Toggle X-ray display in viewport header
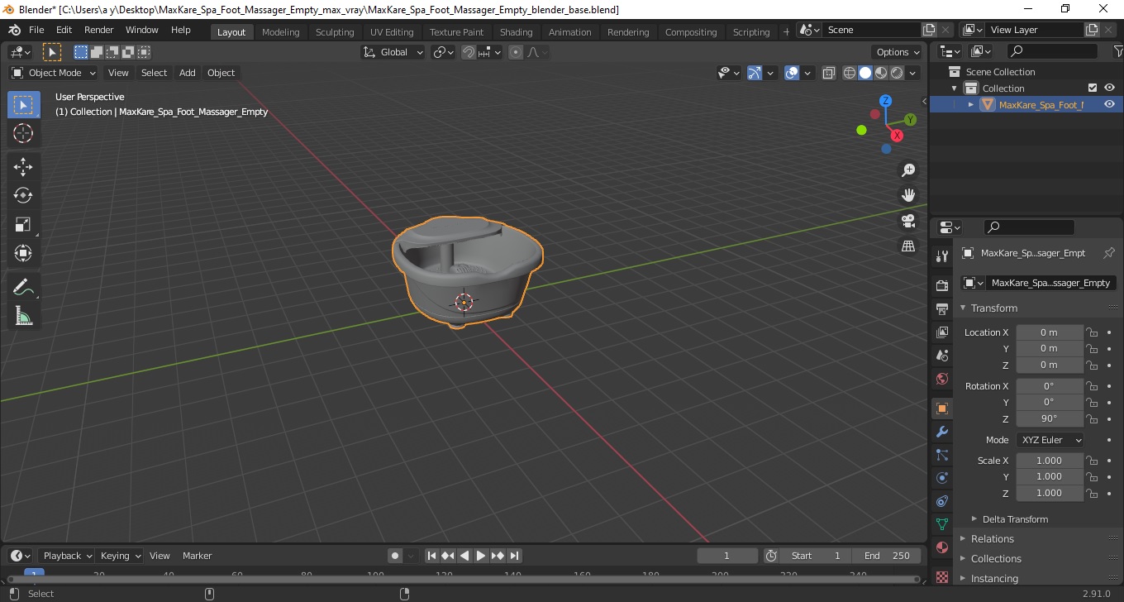The height and width of the screenshot is (602, 1124). (829, 73)
